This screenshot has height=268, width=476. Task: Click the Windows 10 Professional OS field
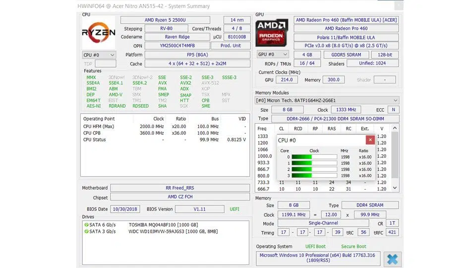click(318, 259)
